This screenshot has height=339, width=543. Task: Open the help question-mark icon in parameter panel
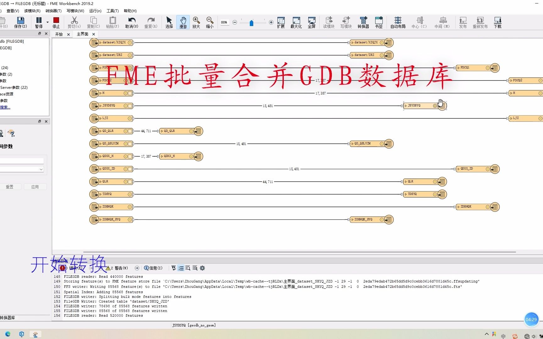tap(11, 133)
